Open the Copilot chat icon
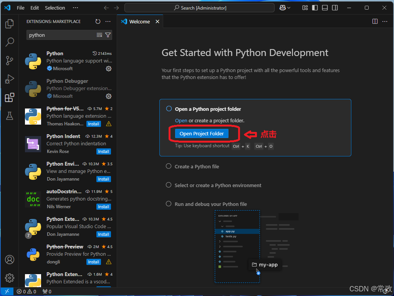 click(x=282, y=8)
